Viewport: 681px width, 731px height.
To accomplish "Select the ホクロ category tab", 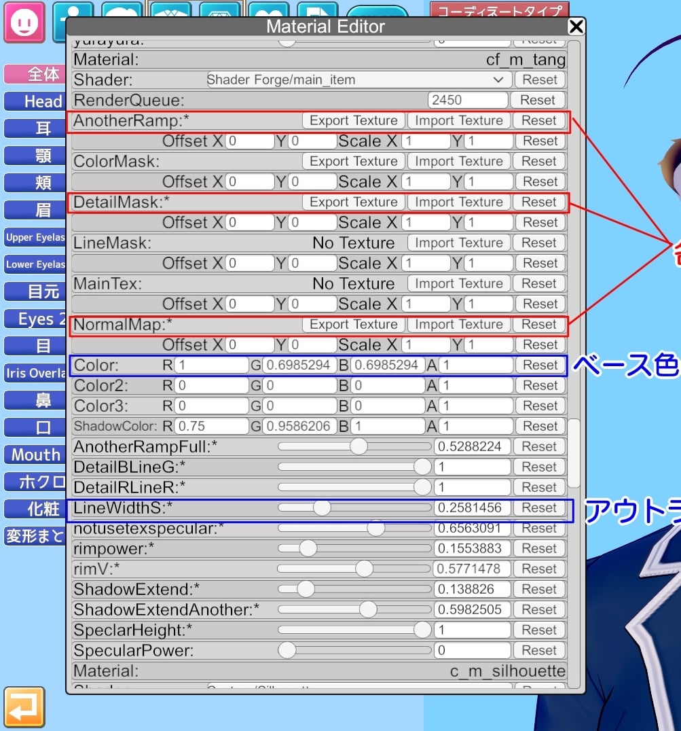I will click(35, 482).
